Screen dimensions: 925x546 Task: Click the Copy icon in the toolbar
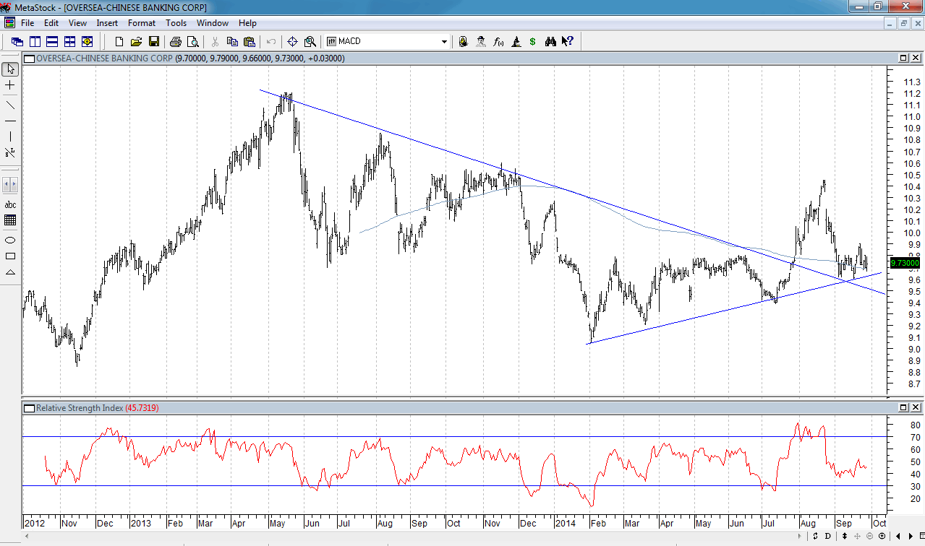coord(232,42)
